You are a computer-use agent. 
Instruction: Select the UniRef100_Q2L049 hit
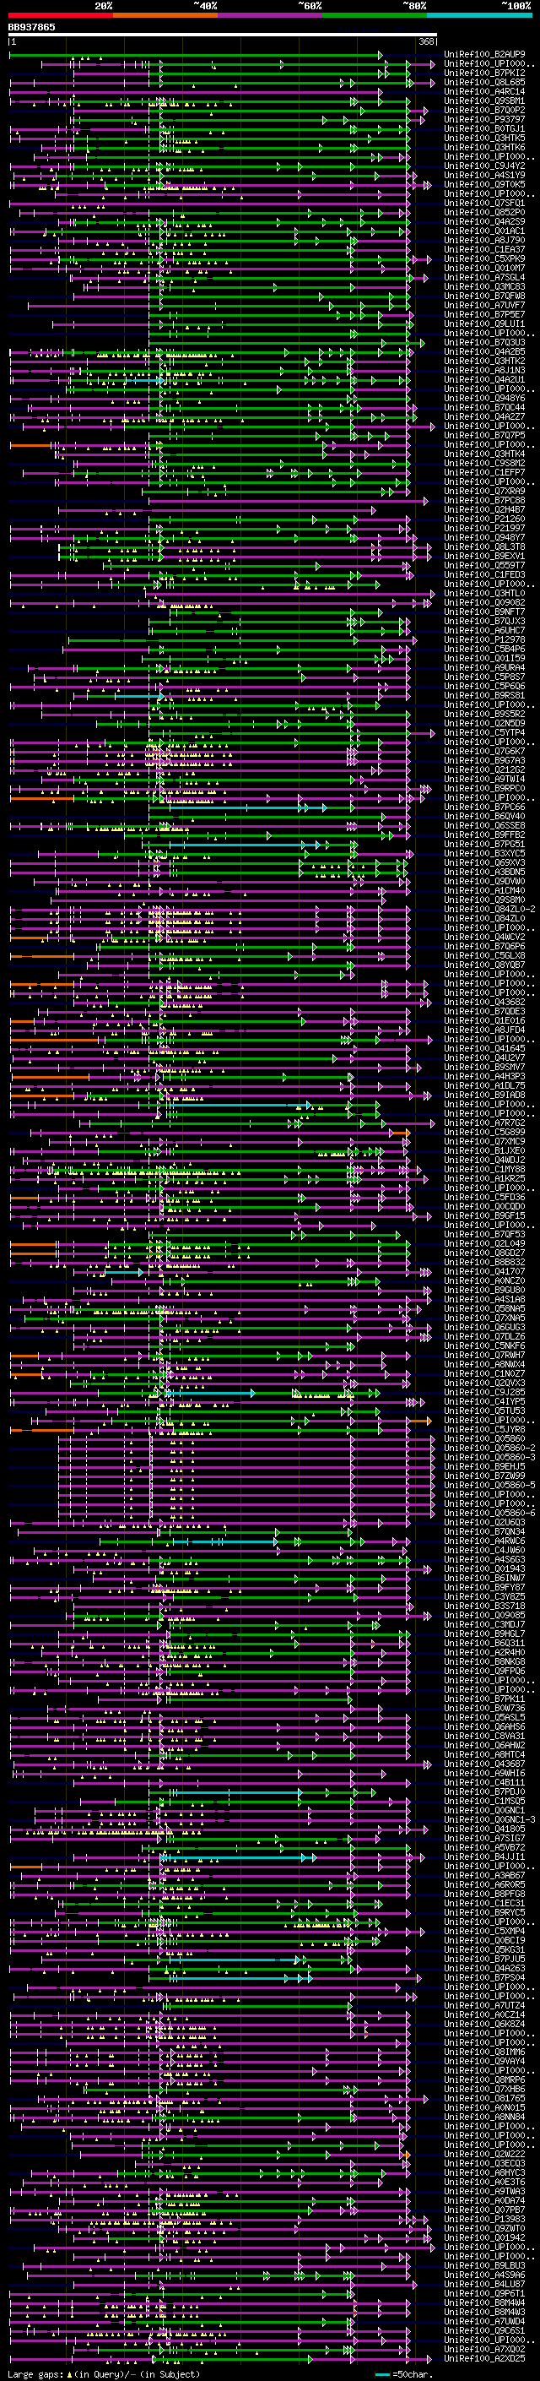484,1243
